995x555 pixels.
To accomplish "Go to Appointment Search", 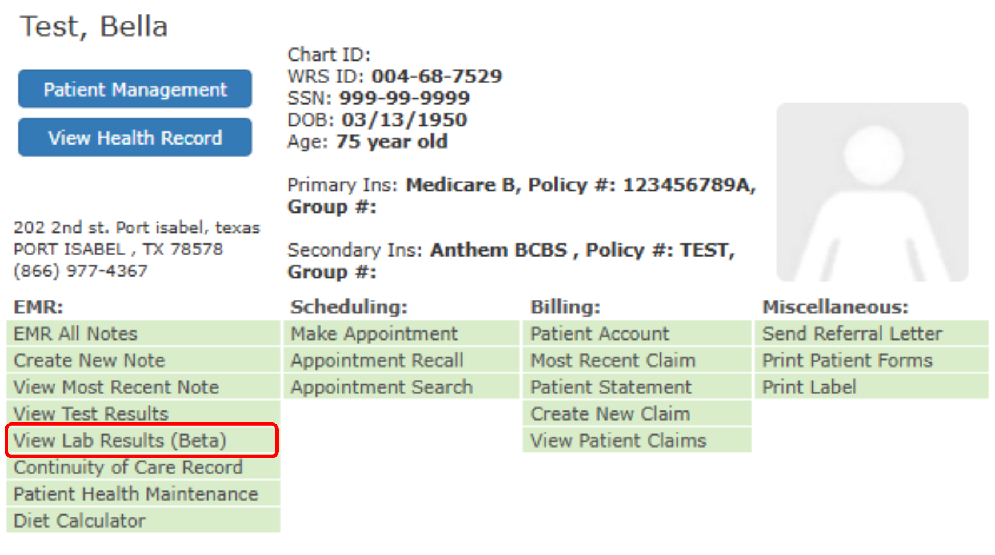I will click(x=381, y=388).
